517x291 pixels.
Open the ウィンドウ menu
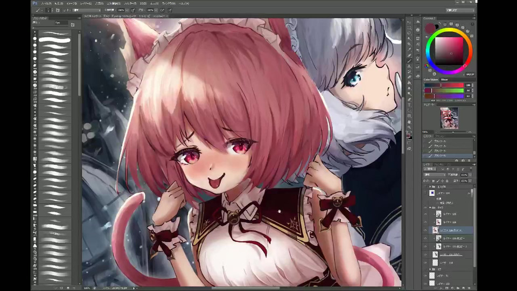pos(169,3)
